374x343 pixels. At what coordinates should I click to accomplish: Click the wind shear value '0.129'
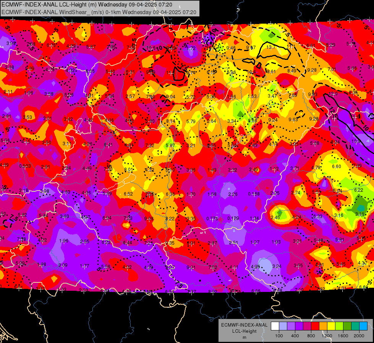click(x=233, y=218)
